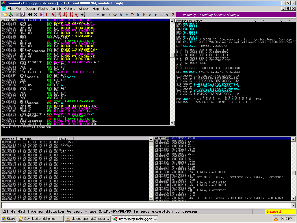Open the Options menu

point(70,9)
